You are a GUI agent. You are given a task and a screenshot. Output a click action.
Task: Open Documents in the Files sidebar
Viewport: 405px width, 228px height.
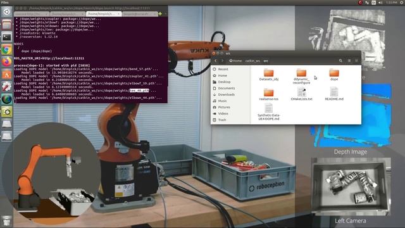[x=230, y=88]
